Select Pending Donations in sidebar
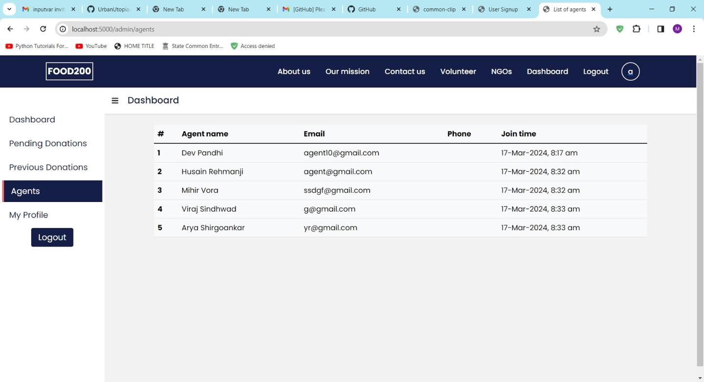This screenshot has height=382, width=704. [48, 143]
